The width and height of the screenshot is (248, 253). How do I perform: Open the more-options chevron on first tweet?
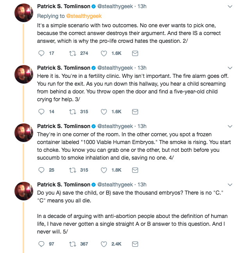(230, 7)
